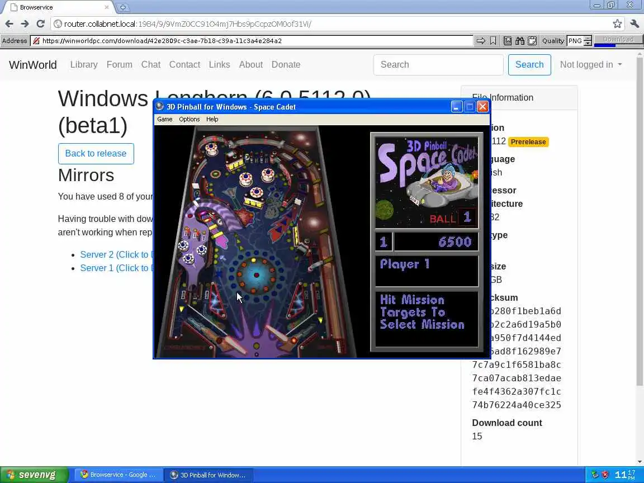Click the pinball icon in 3D Pinball title bar

point(160,106)
